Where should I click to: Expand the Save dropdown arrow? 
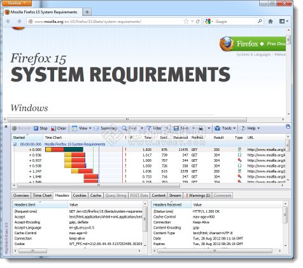pos(194,129)
